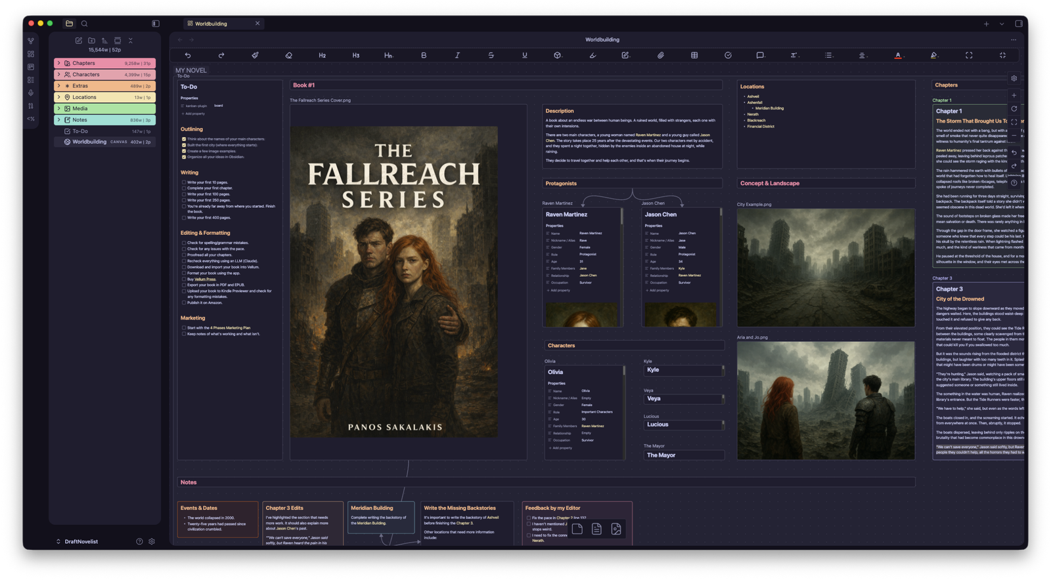Open search with the magnifier icon
The width and height of the screenshot is (1051, 580).
click(x=84, y=24)
